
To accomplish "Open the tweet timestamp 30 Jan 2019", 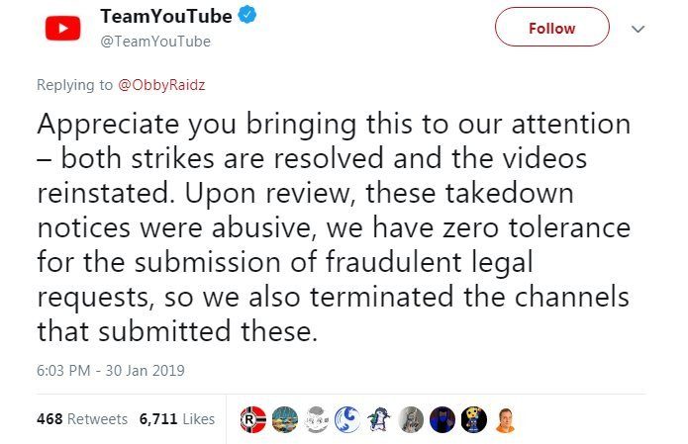I will (110, 371).
